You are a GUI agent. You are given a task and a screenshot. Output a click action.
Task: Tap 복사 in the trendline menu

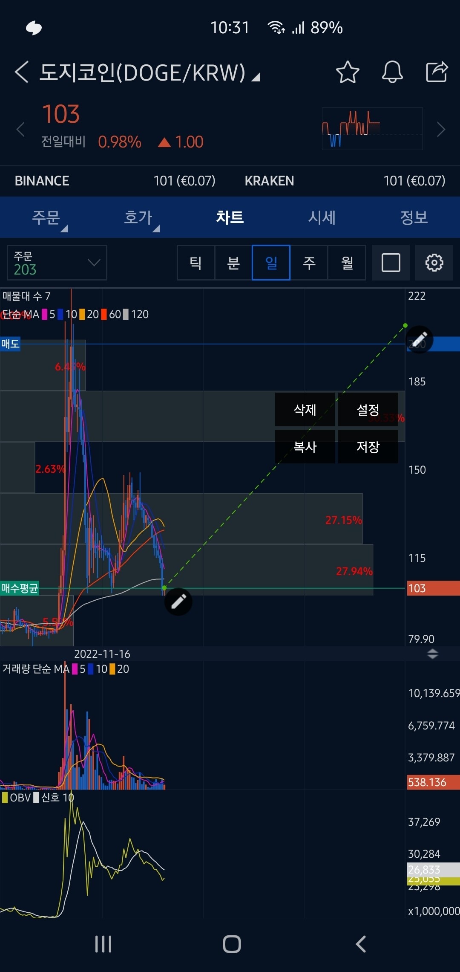305,446
